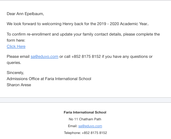
Task: Click the word queries ending the paragraph
Action: 14,62
